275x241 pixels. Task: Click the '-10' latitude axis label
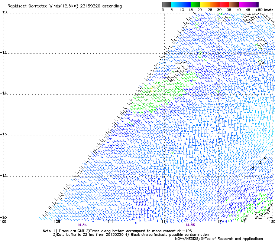3,12
